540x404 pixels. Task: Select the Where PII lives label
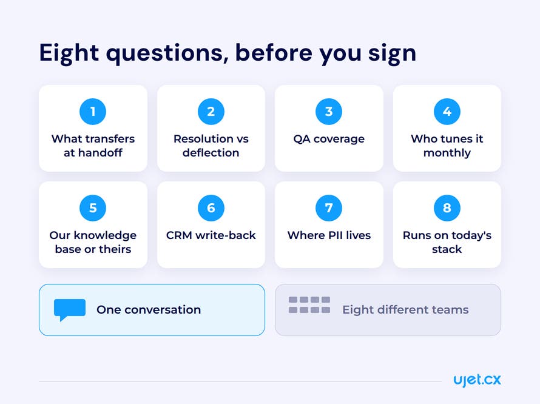(x=329, y=235)
